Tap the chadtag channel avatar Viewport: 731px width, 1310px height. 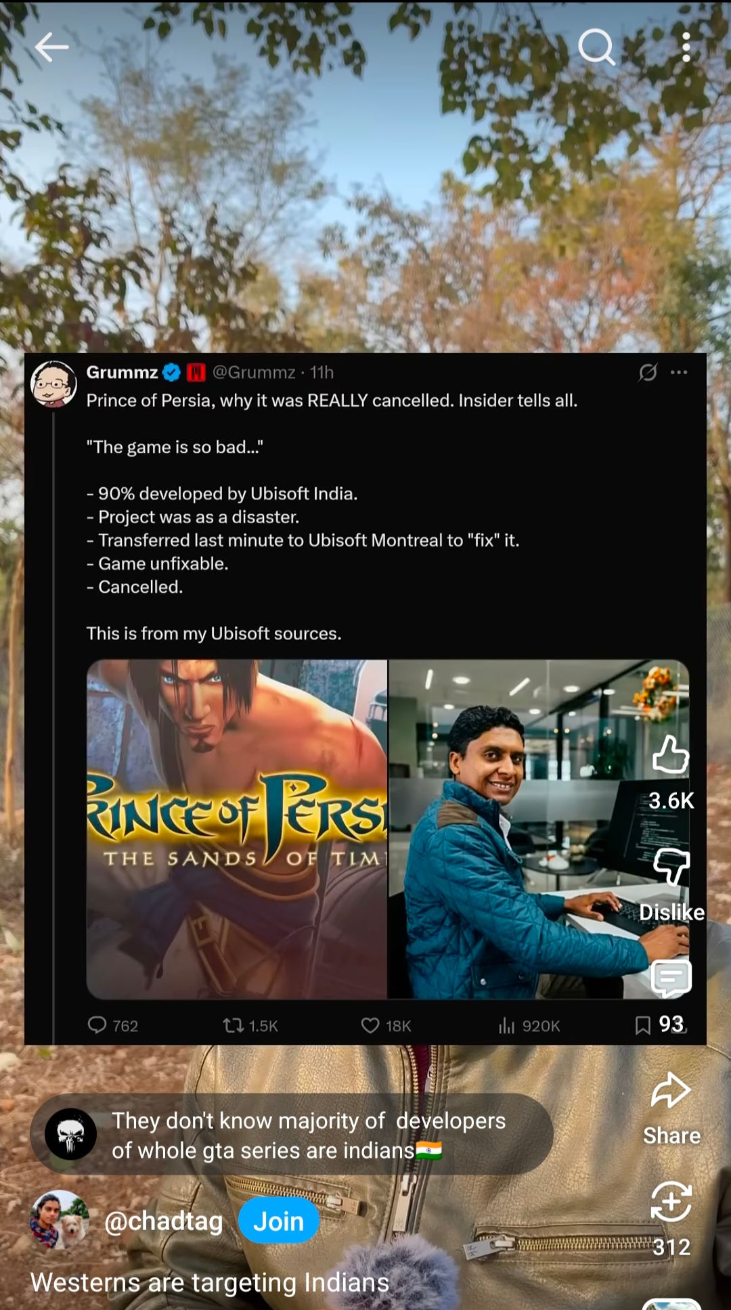point(60,1220)
